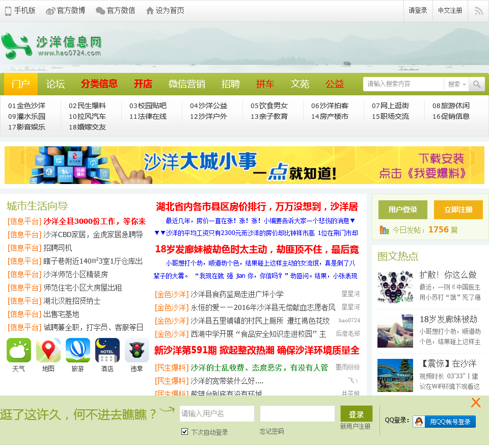Open 开店 navigation item
The image size is (489, 445).
(x=143, y=84)
